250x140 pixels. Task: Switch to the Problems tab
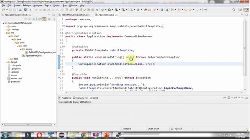pyautogui.click(x=64, y=98)
